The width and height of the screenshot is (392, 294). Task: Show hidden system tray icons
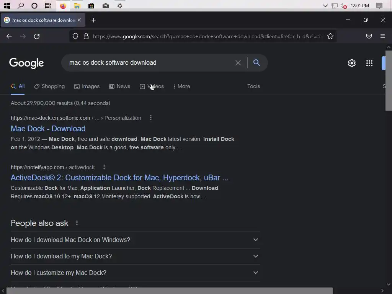(x=325, y=6)
